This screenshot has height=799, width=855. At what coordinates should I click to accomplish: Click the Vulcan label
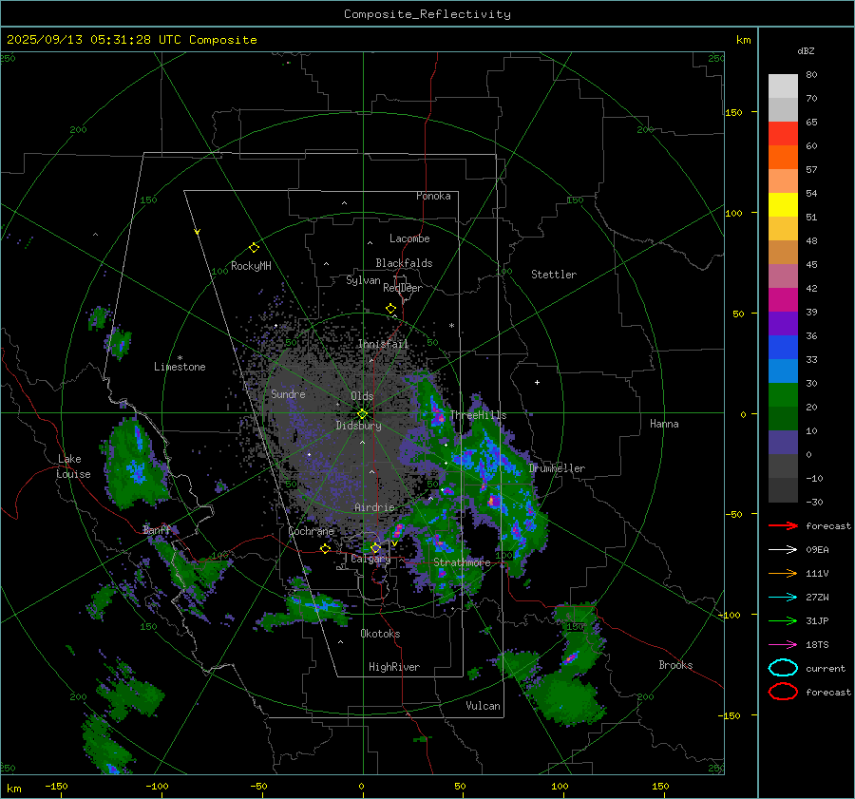click(x=483, y=706)
